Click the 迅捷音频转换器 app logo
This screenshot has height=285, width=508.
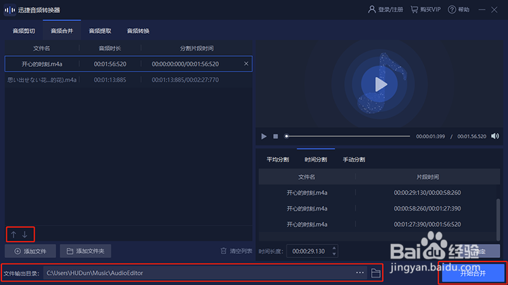9,10
